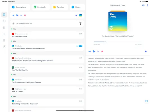Image resolution: width=150 pixels, height=112 pixels.
Task: Open the profile icon in sidebar
Action: tap(4, 46)
